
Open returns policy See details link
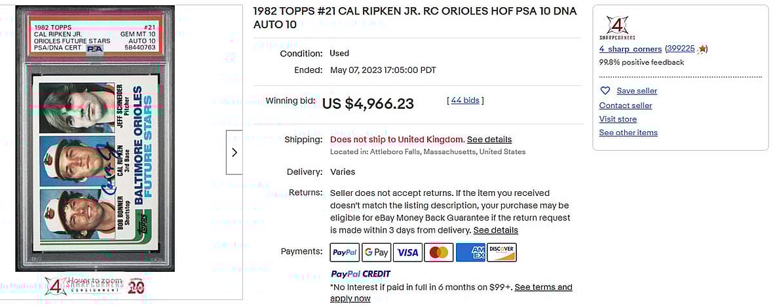[x=496, y=230]
